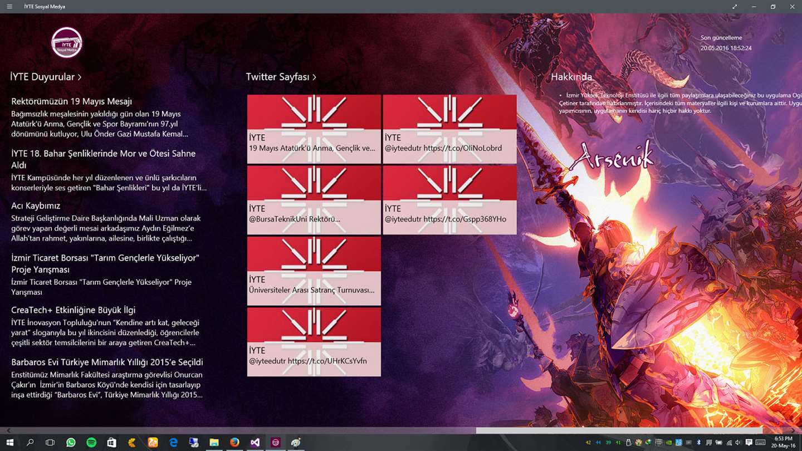
Task: Launch WhatsApp from the taskbar
Action: click(71, 443)
